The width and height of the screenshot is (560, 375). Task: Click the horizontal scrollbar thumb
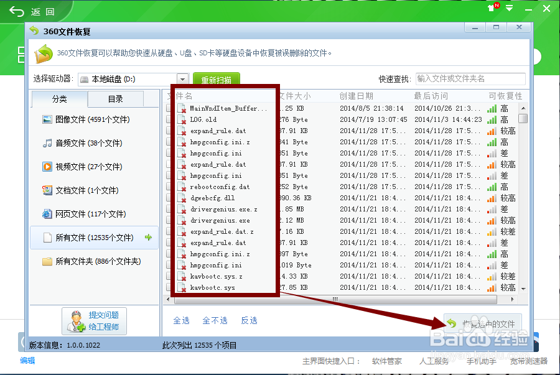coord(335,299)
